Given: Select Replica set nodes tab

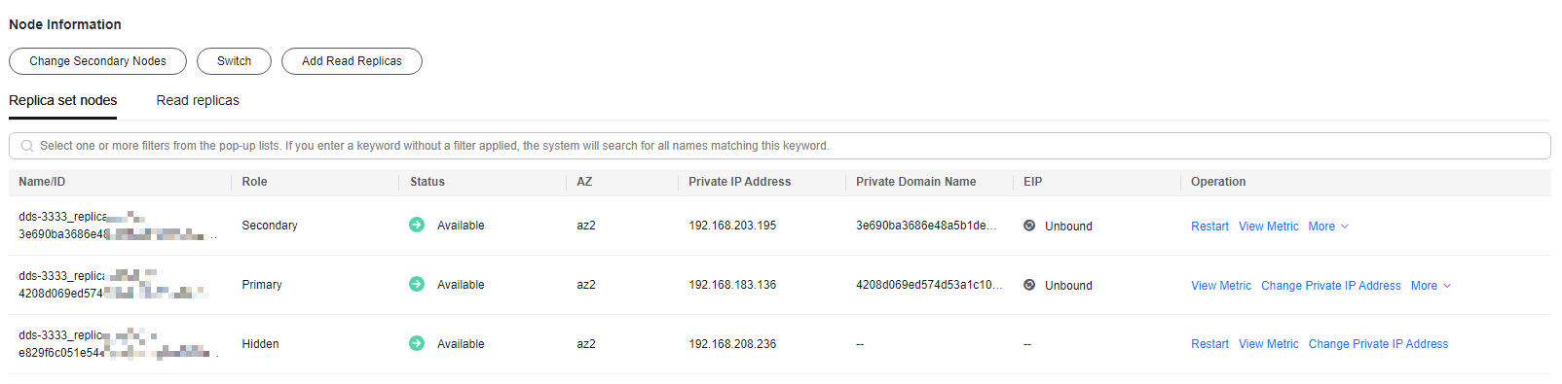Looking at the screenshot, I should [x=63, y=100].
